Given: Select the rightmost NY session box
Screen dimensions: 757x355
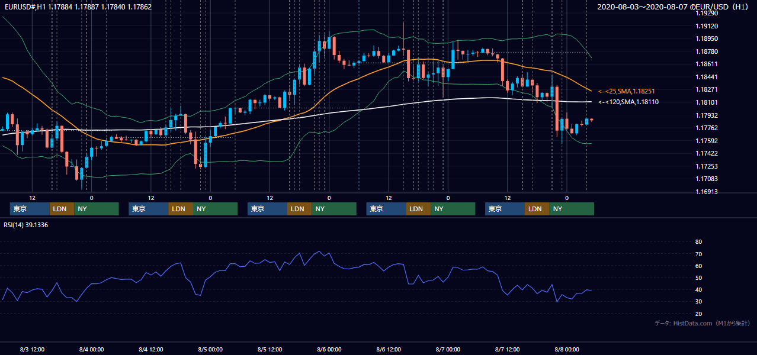Looking at the screenshot, I should click(x=572, y=209).
